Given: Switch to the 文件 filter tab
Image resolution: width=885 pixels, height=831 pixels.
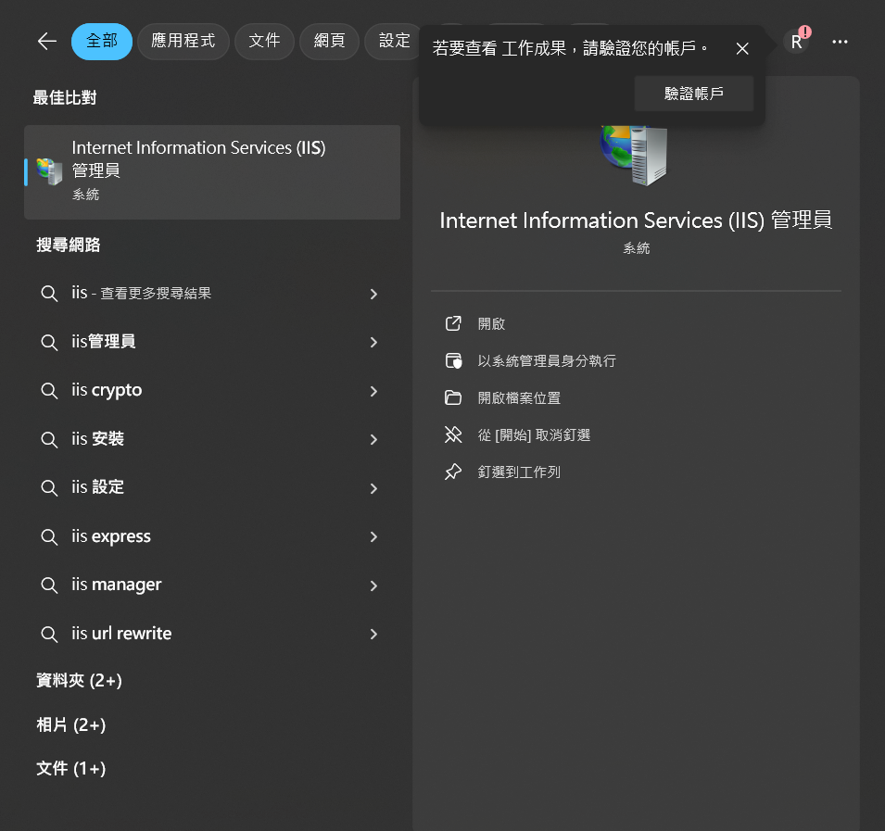Looking at the screenshot, I should click(x=264, y=41).
